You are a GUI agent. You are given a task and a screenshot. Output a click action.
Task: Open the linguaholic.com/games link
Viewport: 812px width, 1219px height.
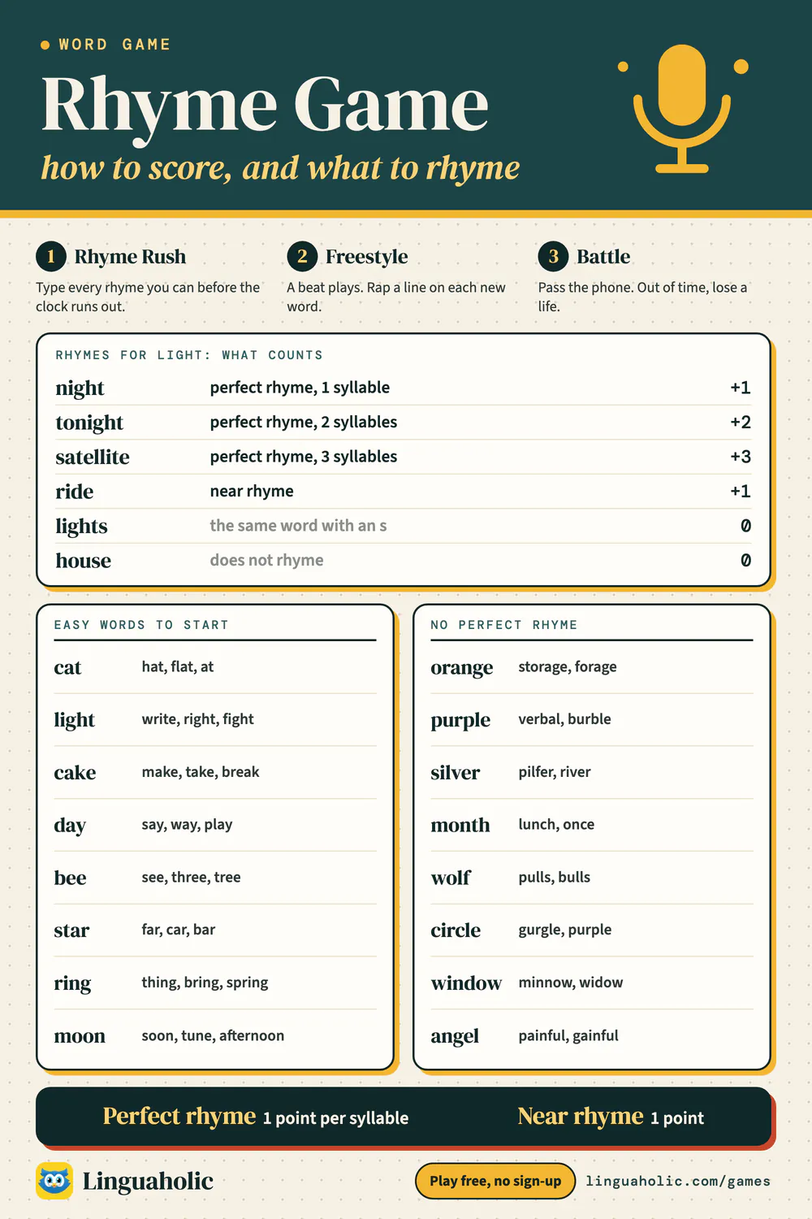(x=678, y=1181)
